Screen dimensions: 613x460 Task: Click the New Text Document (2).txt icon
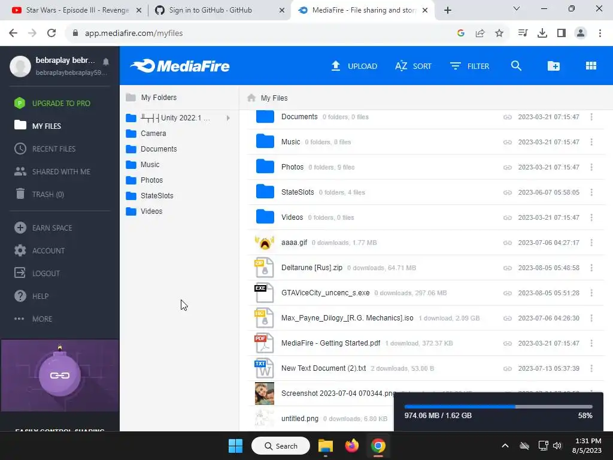pyautogui.click(x=265, y=368)
